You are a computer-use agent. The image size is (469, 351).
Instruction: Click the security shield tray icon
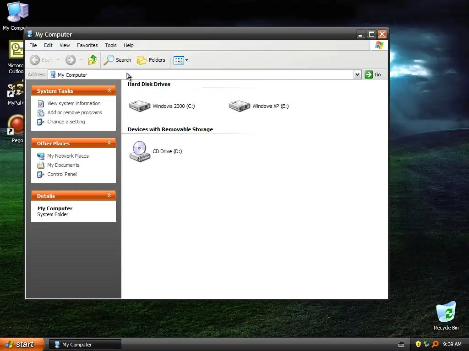[x=418, y=345]
